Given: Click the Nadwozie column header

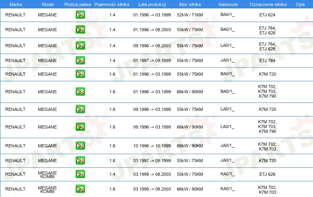Looking at the screenshot, I should (228, 4).
